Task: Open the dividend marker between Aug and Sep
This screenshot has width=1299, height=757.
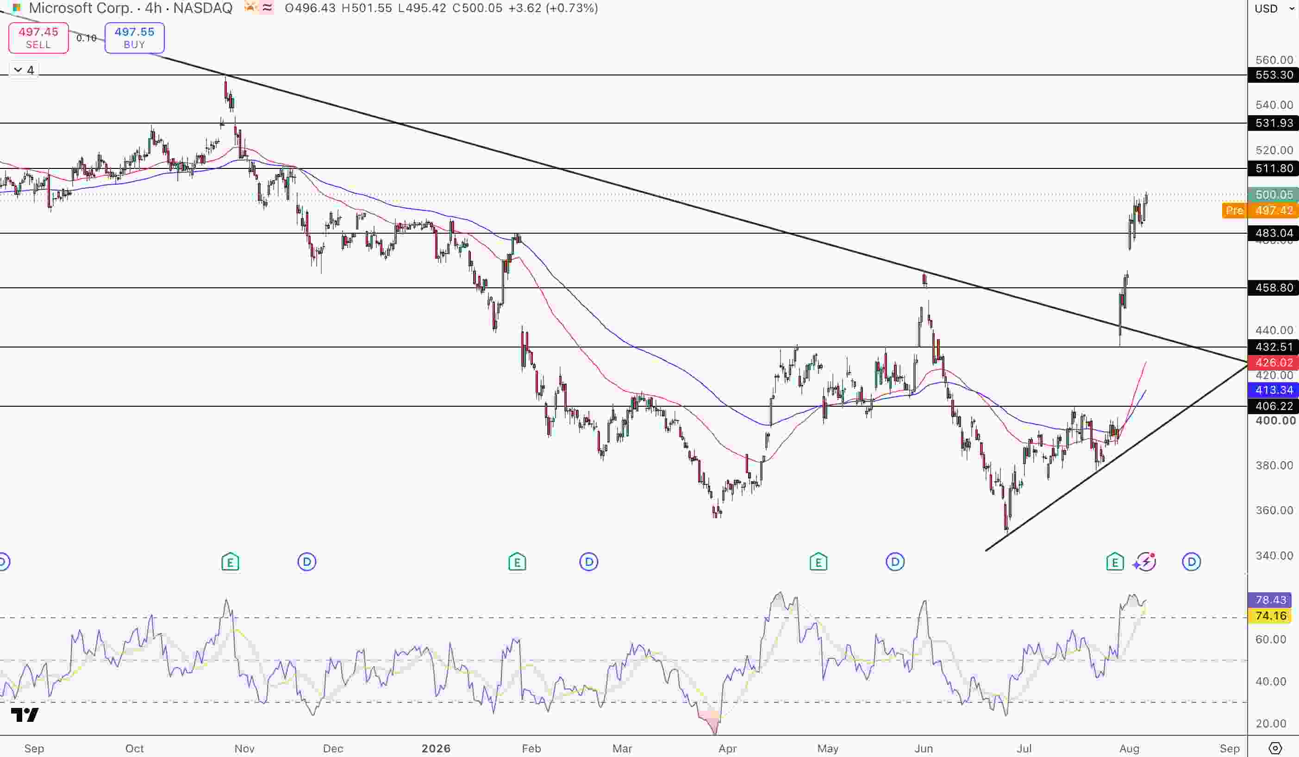Action: click(1191, 562)
